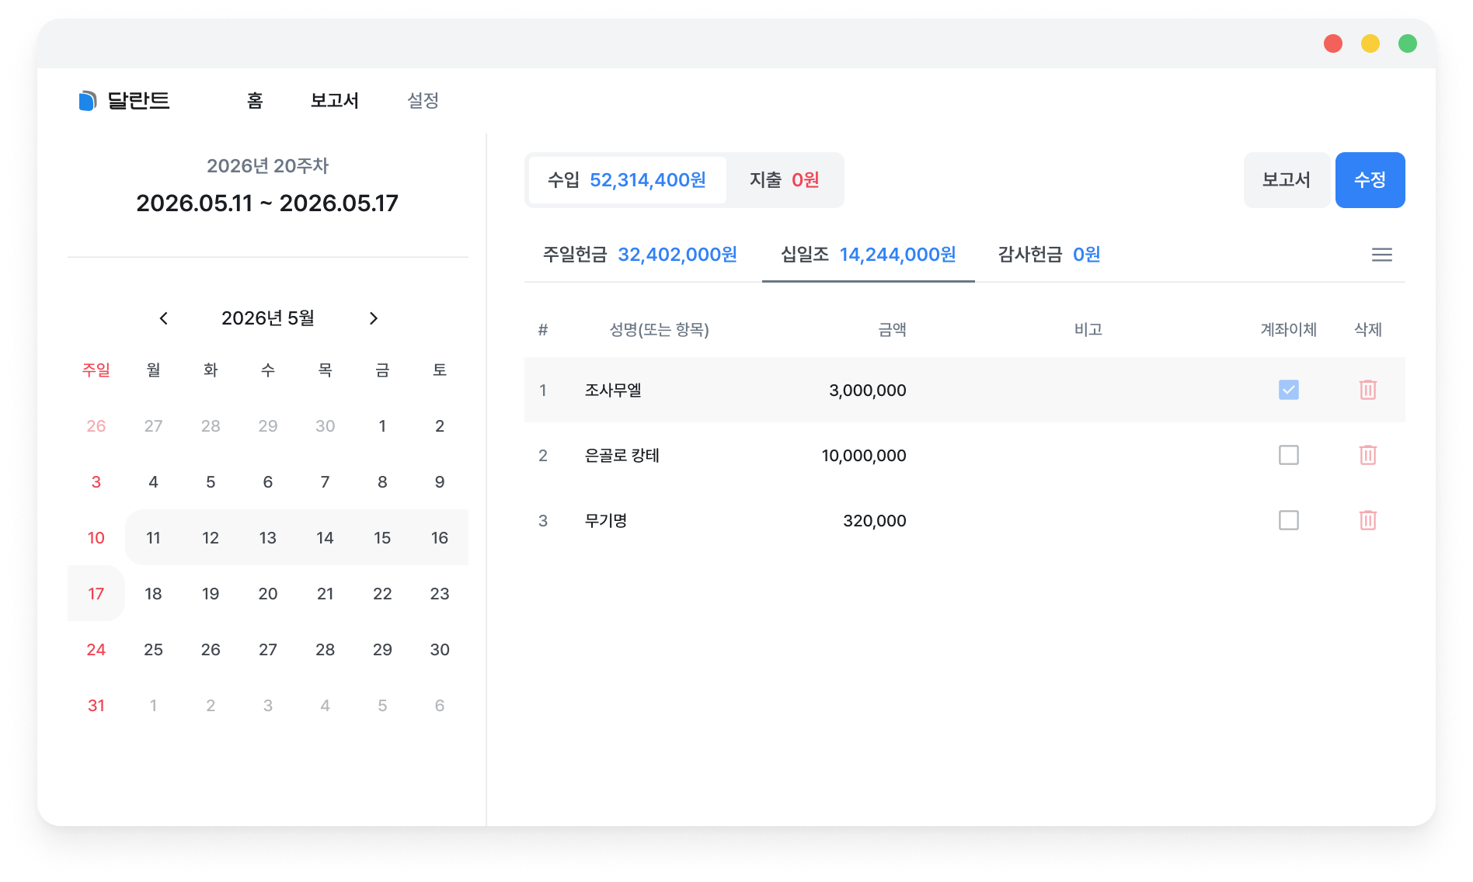The width and height of the screenshot is (1473, 882).
Task: Open the 보고서 navigation menu item
Action: (334, 100)
